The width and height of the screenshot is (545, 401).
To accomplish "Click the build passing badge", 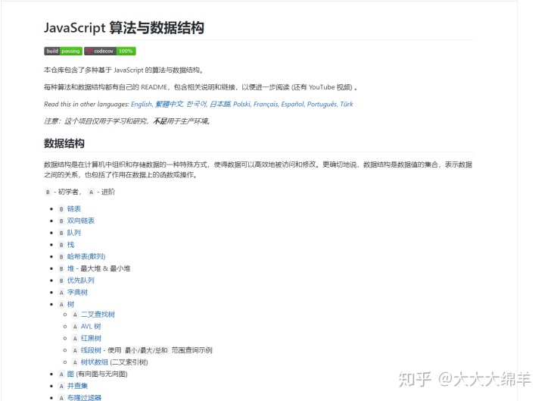I will click(63, 52).
